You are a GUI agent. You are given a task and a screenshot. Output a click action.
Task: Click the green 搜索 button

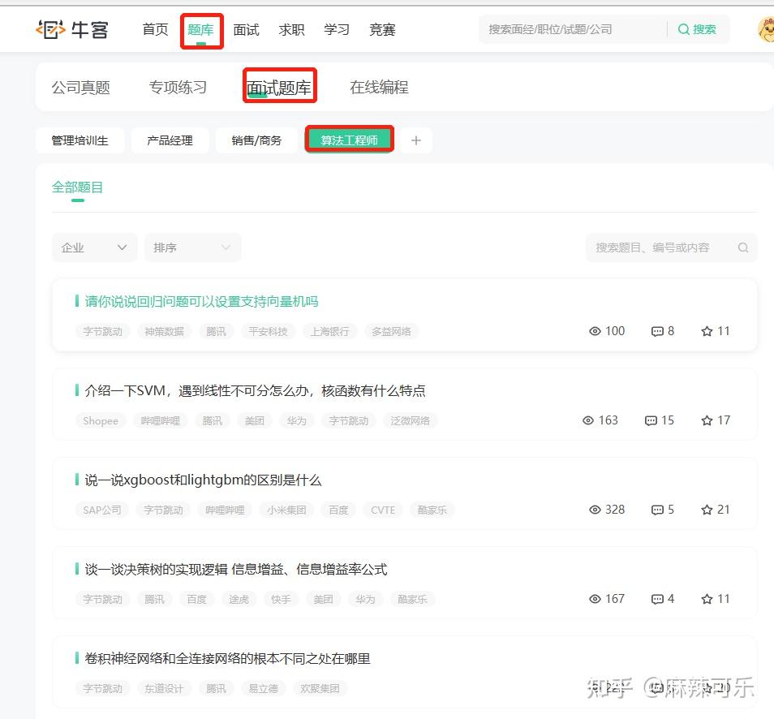[697, 30]
